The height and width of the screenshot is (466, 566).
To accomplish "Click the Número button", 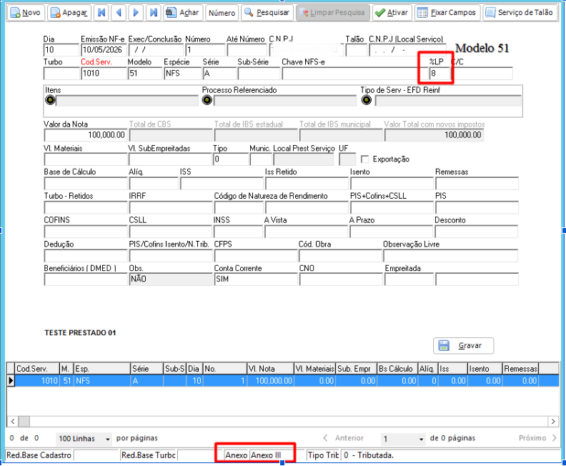I will (222, 13).
